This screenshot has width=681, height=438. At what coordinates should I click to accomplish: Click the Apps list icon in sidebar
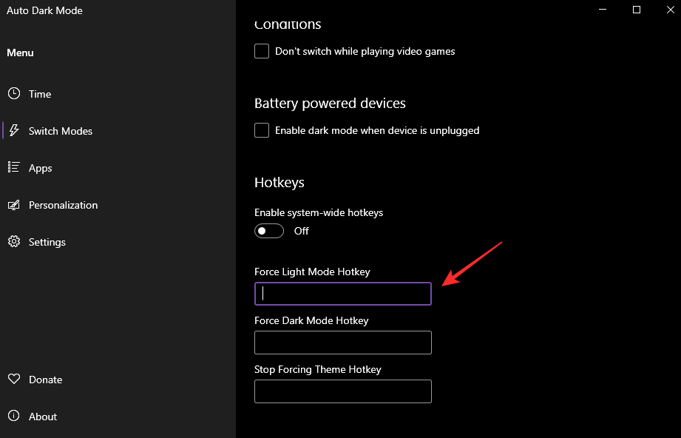tap(13, 167)
